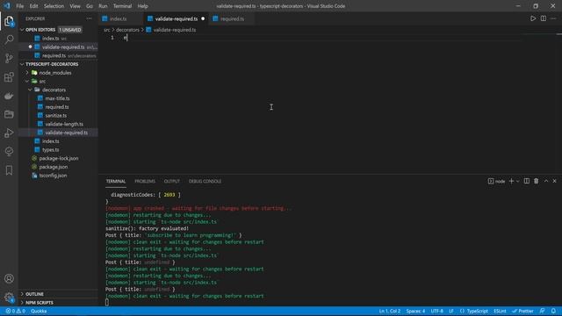Viewport: 562px width, 316px height.
Task: Switch to the index.ts editor tab
Action: 121,18
